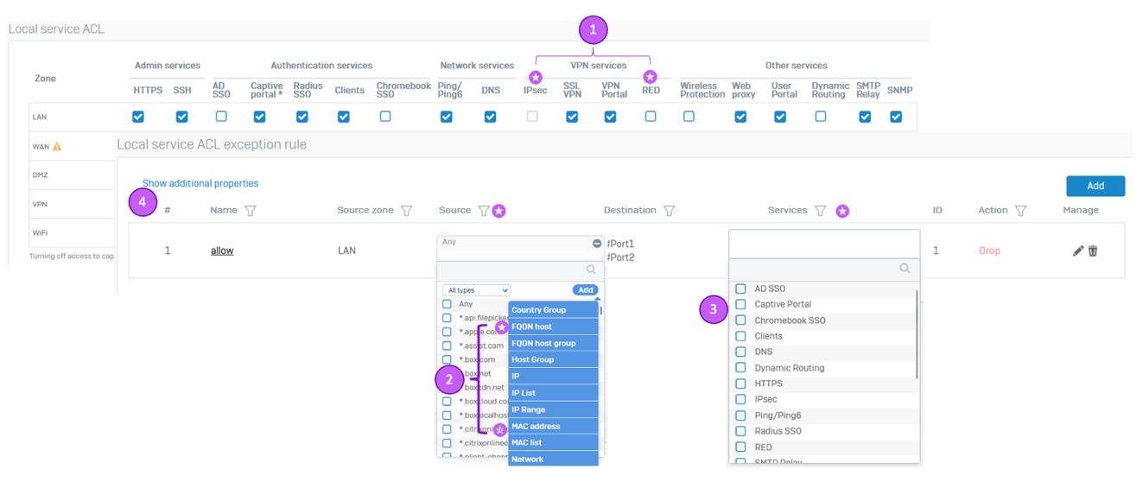Toggle LAN HTTPS admin service checkbox
The width and height of the screenshot is (1143, 482).
pyautogui.click(x=138, y=117)
